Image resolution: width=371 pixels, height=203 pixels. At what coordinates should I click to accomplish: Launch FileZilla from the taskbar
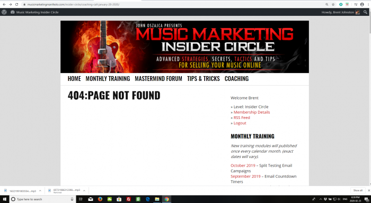[128, 199]
